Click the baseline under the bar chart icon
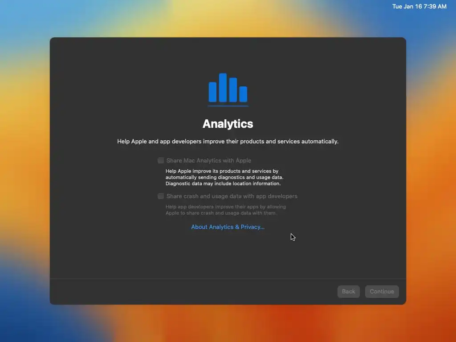456x342 pixels. pos(228,106)
